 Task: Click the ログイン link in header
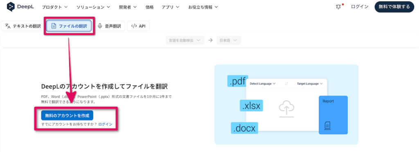coord(360,7)
